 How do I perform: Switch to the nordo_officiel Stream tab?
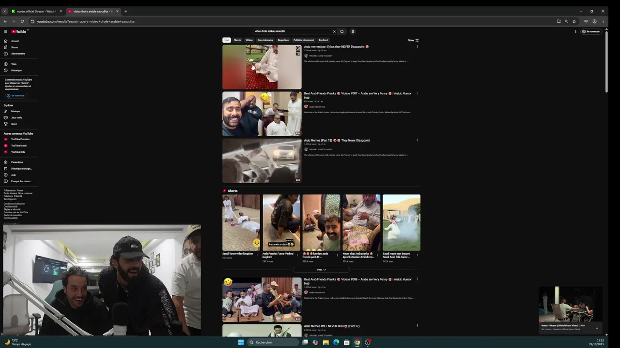tap(35, 11)
